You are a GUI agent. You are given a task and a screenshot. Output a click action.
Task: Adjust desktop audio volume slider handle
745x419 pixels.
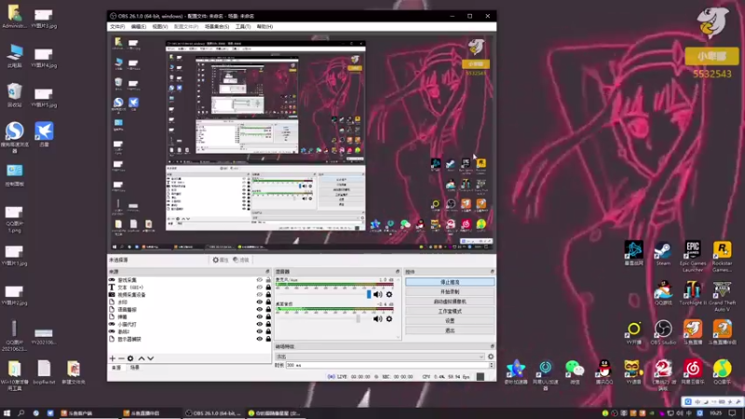coord(359,318)
